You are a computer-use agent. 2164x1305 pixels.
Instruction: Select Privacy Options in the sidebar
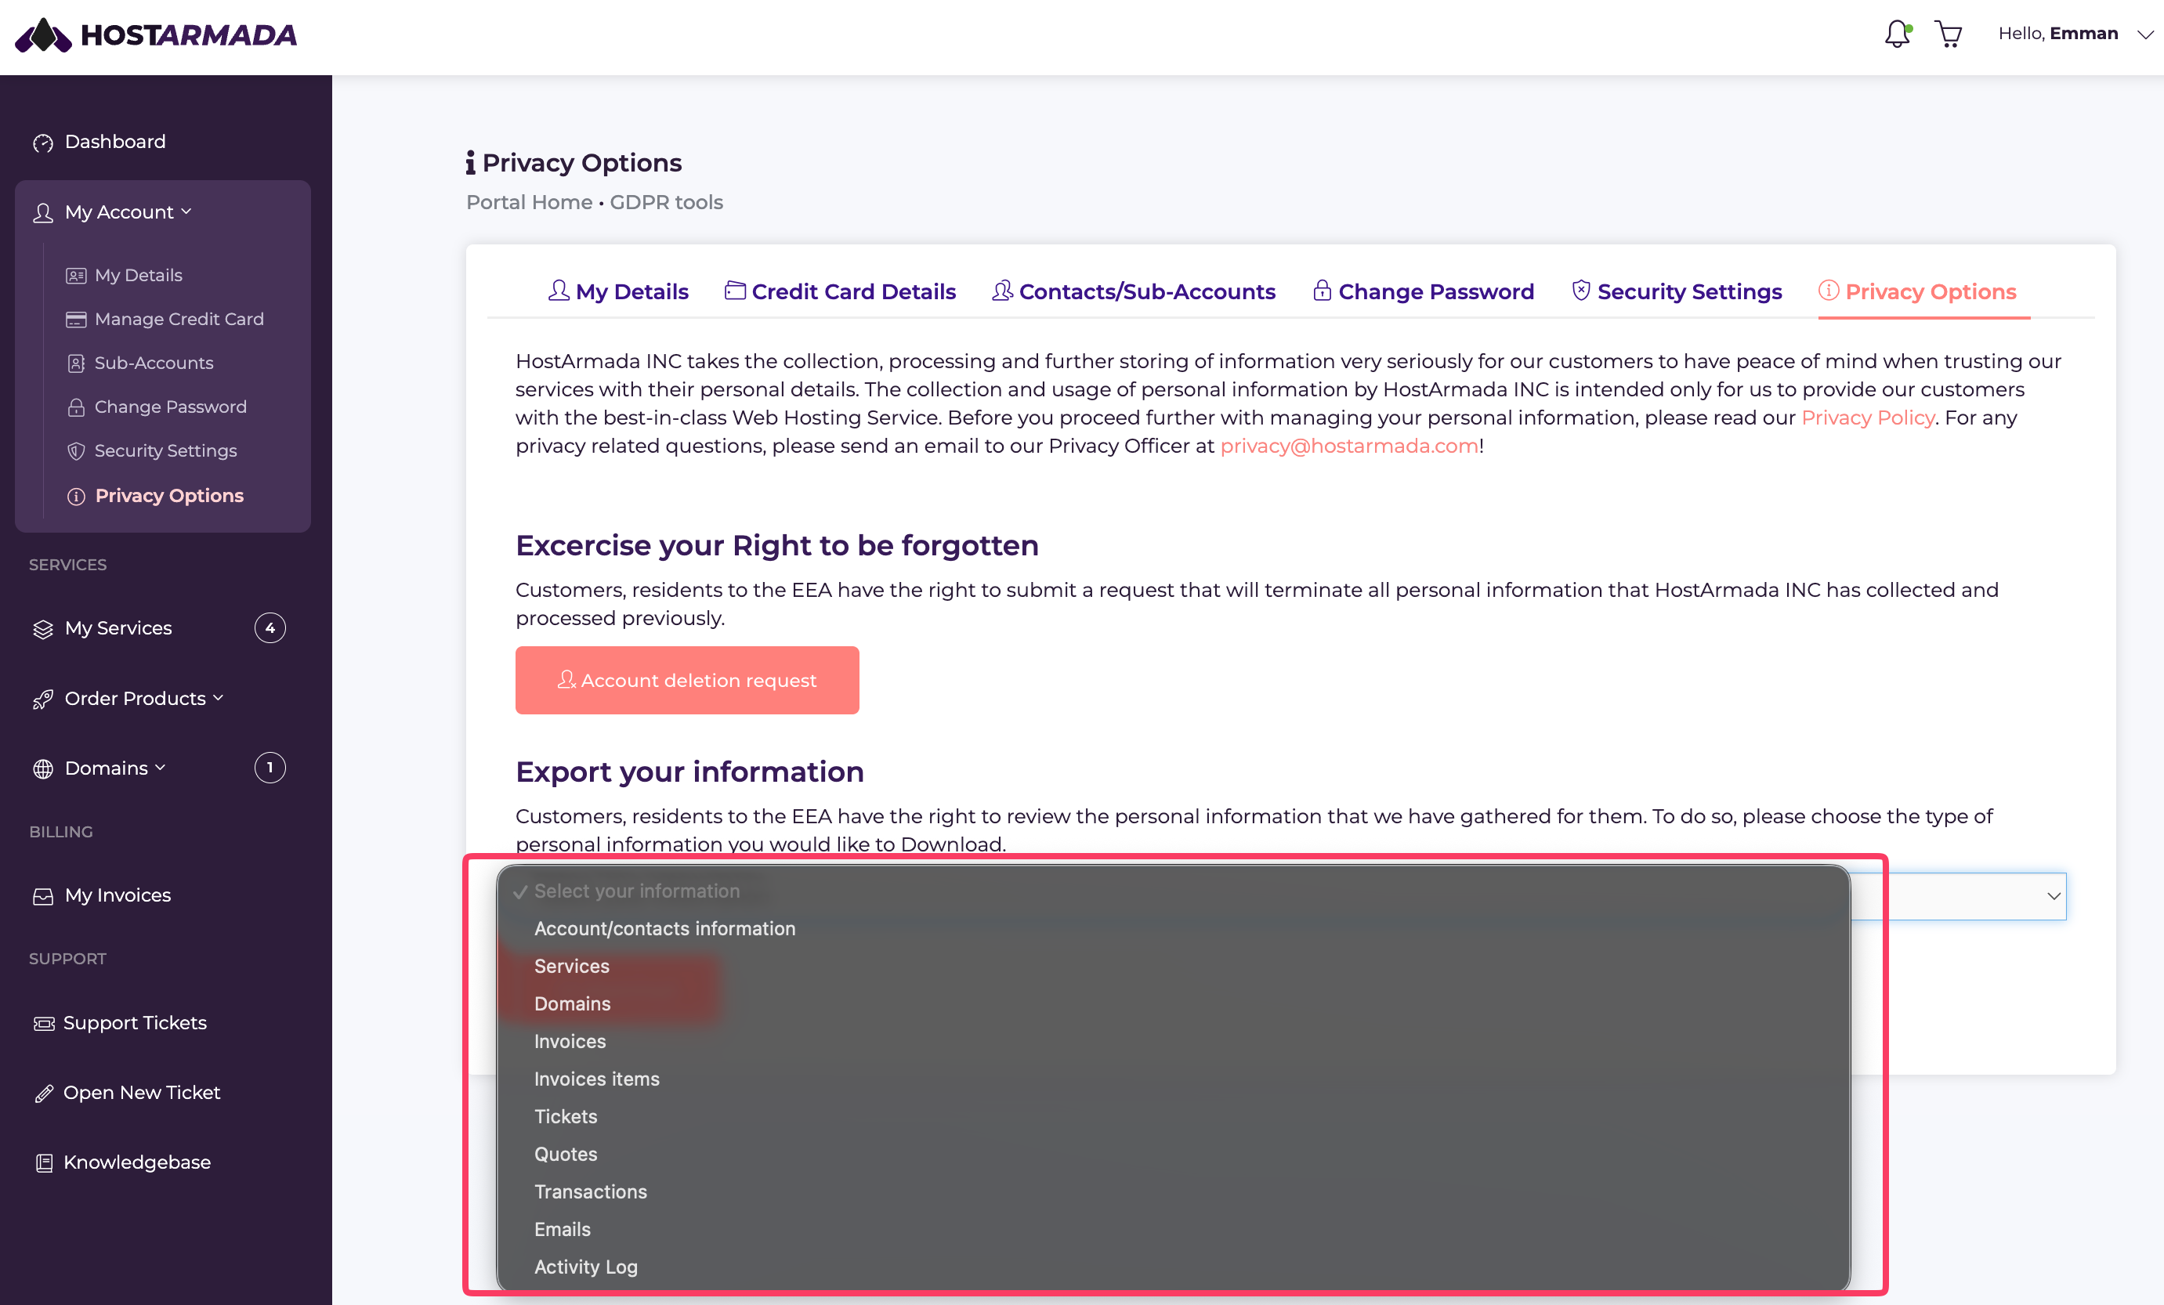168,495
